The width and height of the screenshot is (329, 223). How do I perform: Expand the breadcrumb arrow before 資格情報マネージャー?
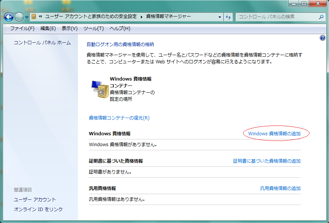click(142, 17)
